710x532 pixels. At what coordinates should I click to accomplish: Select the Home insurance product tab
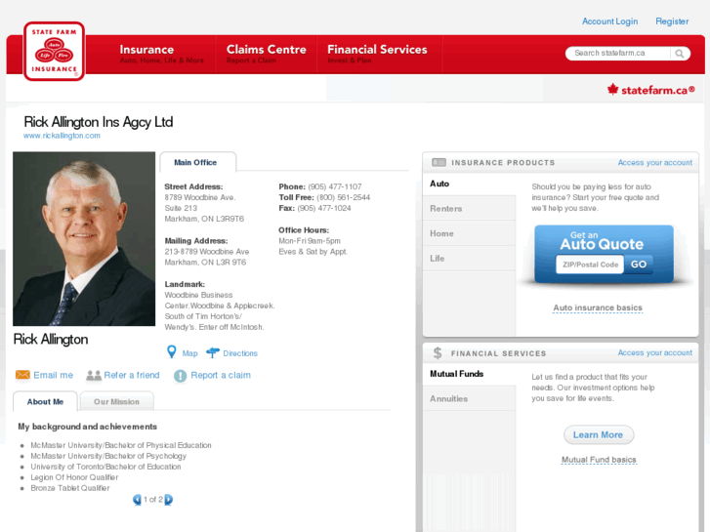coord(469,233)
